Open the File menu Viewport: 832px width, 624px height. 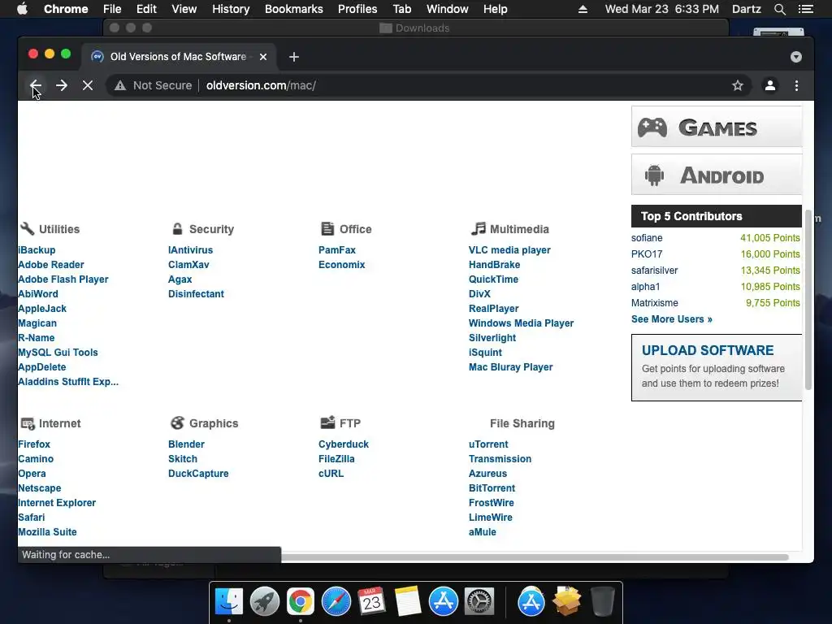click(112, 9)
